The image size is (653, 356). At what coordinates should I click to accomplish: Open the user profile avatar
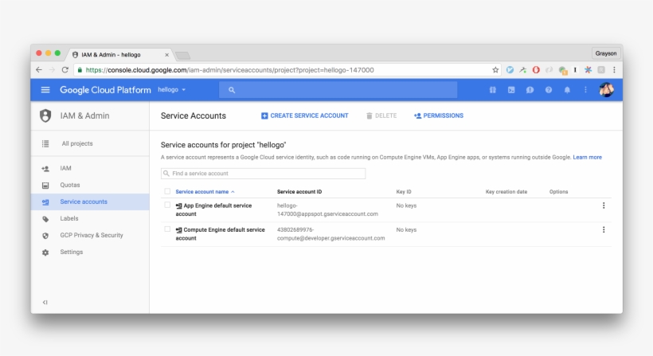click(606, 90)
